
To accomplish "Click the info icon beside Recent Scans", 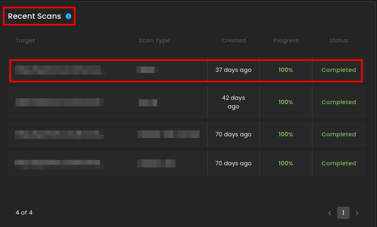I will pos(68,17).
